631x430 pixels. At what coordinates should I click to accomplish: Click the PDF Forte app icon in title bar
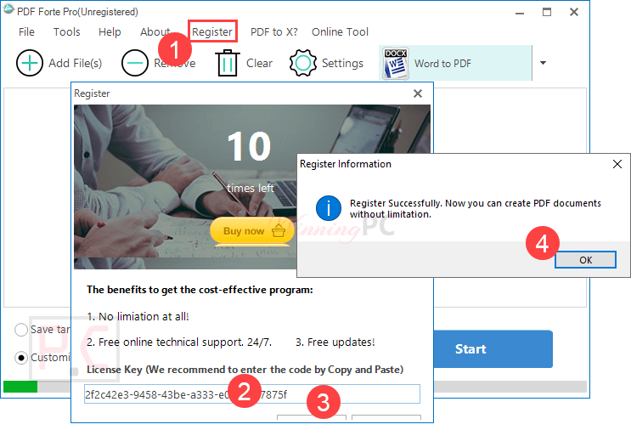point(8,12)
